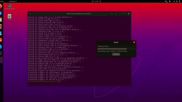Click the 'Setting up libwayland-client0:i386' line

tap(50, 40)
